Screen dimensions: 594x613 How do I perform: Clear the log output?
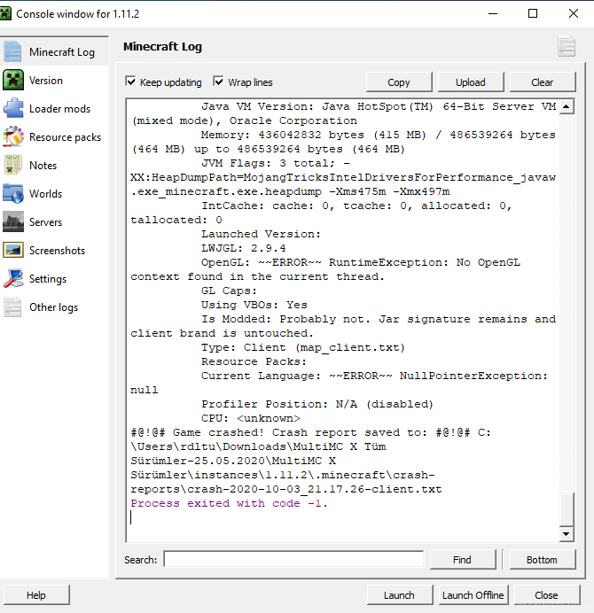543,82
